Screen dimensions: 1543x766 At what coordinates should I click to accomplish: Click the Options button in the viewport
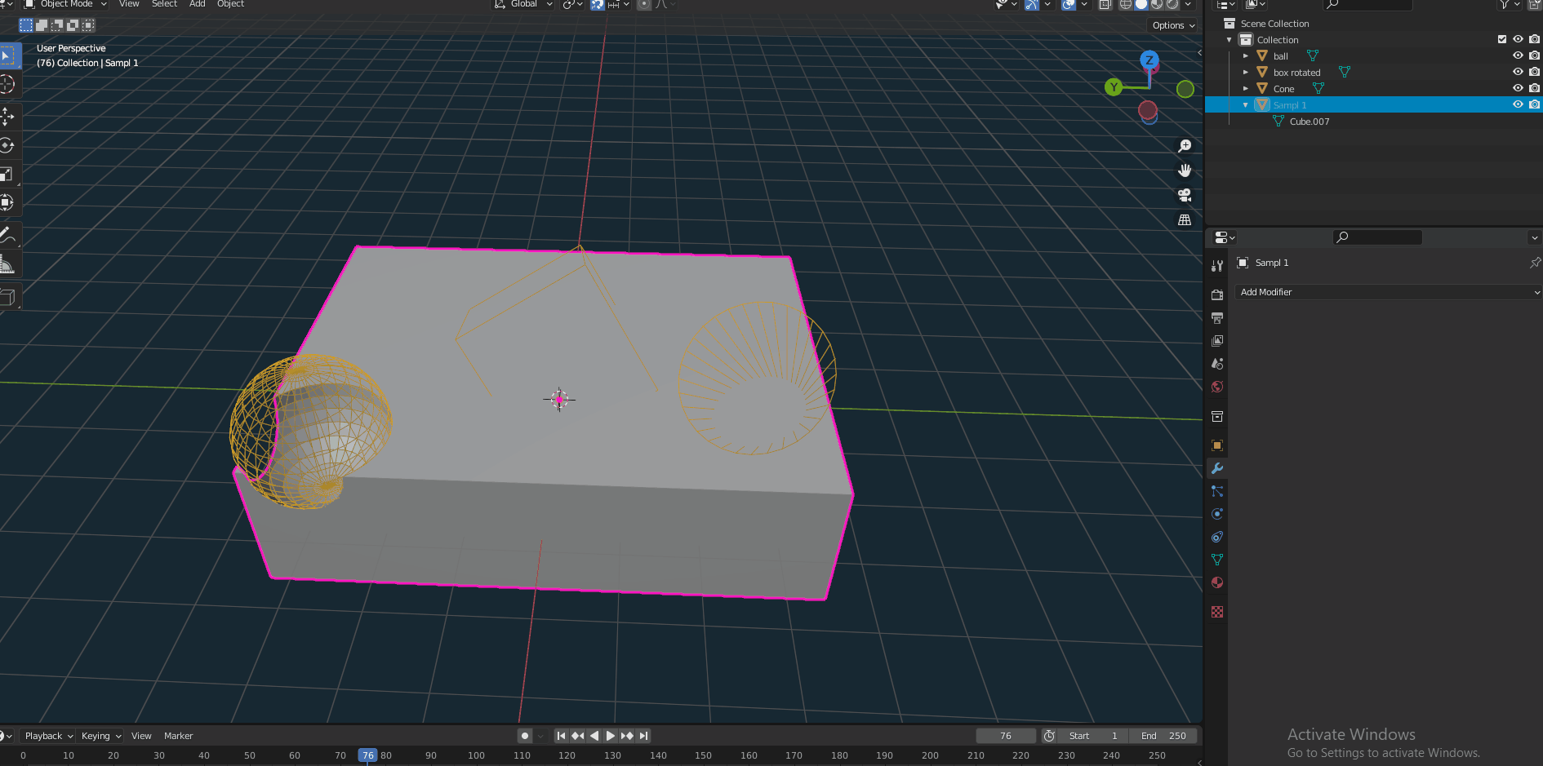[x=1171, y=25]
